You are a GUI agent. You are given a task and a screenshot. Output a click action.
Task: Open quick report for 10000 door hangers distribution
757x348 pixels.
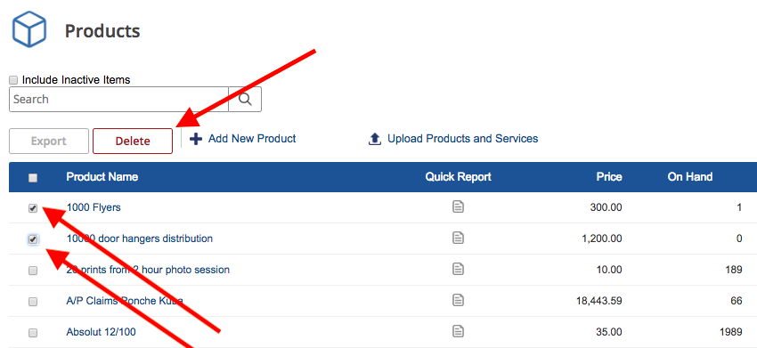458,238
